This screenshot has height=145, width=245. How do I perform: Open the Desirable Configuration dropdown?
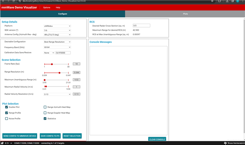[57, 42]
